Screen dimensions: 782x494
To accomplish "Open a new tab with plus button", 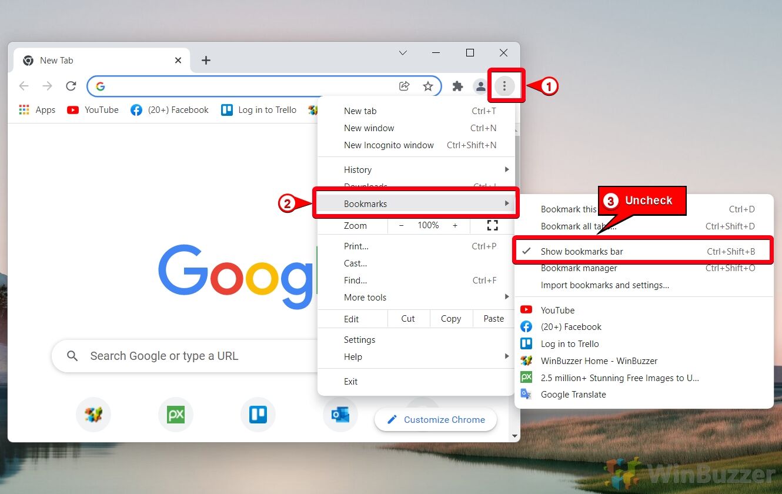I will click(206, 60).
